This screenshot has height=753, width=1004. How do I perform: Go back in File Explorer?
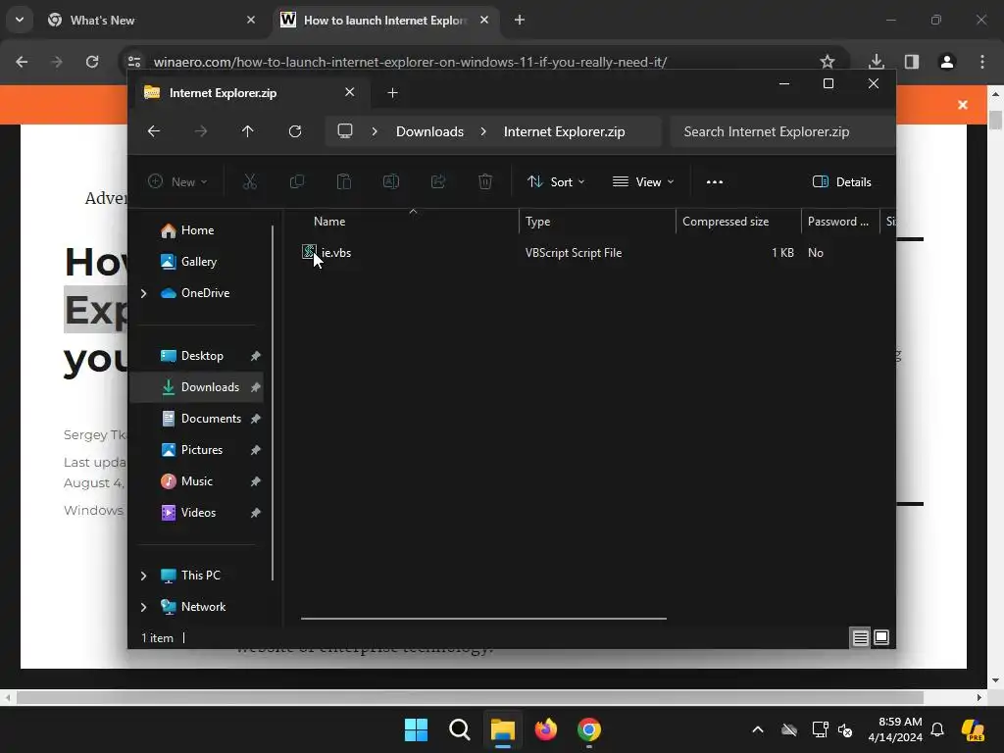154,131
